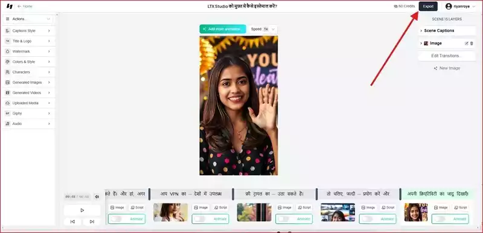Click Script button in अपनी क्रिएटिविटी scene
The image size is (483, 233).
pos(460,208)
